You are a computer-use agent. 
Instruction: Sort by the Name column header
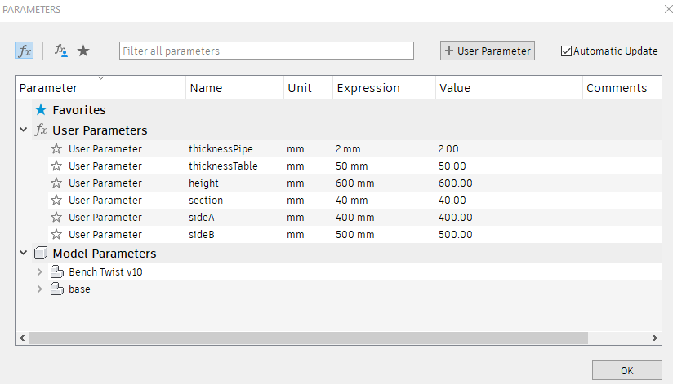pos(206,88)
